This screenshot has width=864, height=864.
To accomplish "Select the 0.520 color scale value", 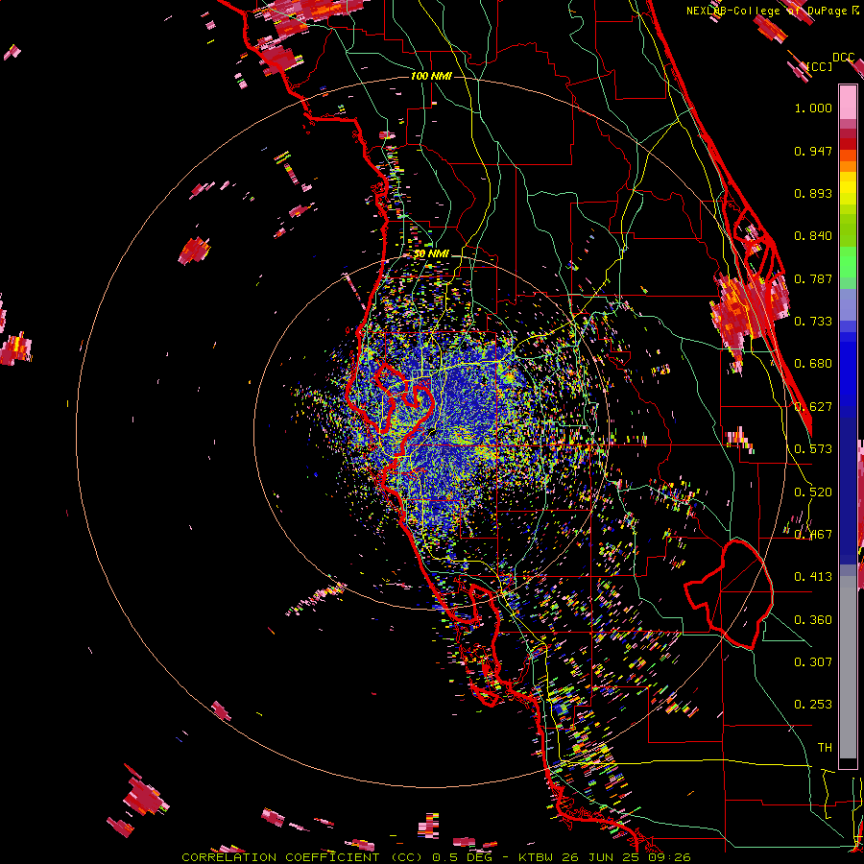I will [813, 492].
